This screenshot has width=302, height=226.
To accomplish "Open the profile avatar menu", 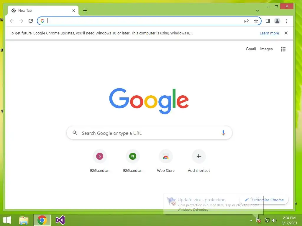I will point(277,21).
